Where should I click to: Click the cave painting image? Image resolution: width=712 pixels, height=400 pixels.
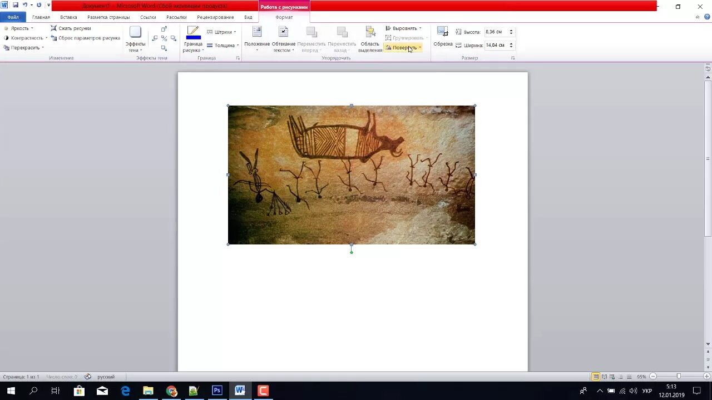[352, 175]
